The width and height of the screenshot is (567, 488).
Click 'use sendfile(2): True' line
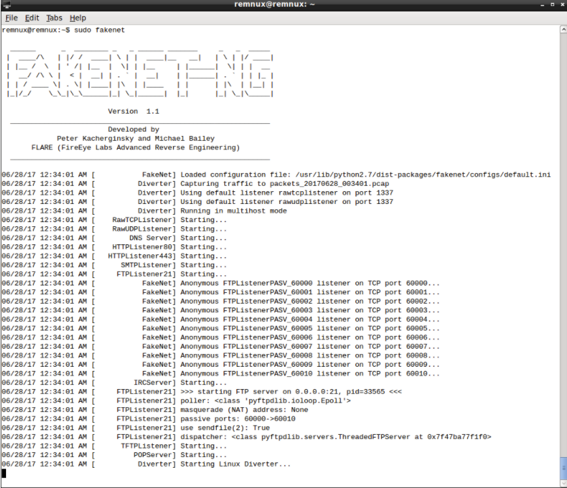point(135,427)
